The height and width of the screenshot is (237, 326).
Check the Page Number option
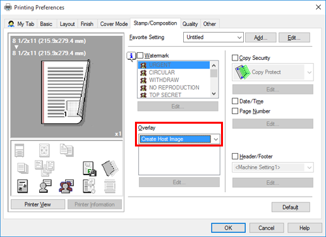click(x=235, y=111)
